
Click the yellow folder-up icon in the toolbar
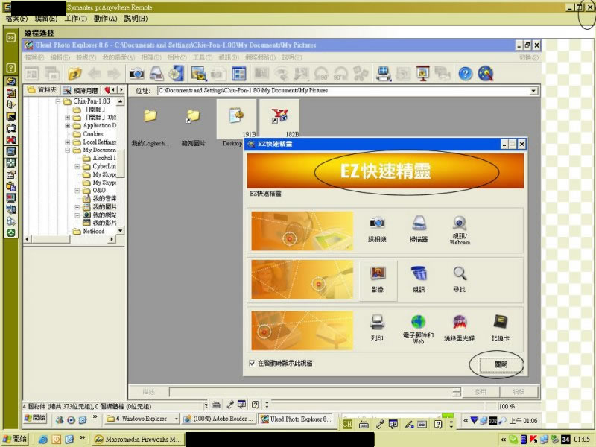[75, 73]
